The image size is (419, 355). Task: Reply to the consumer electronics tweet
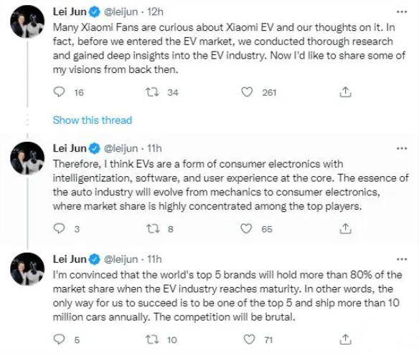click(x=59, y=228)
